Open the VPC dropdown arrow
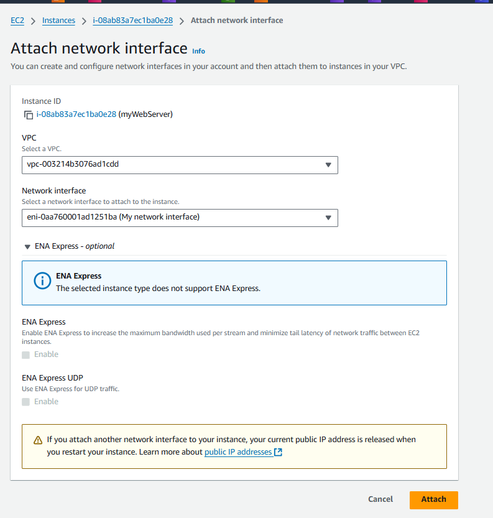493x518 pixels. [328, 165]
